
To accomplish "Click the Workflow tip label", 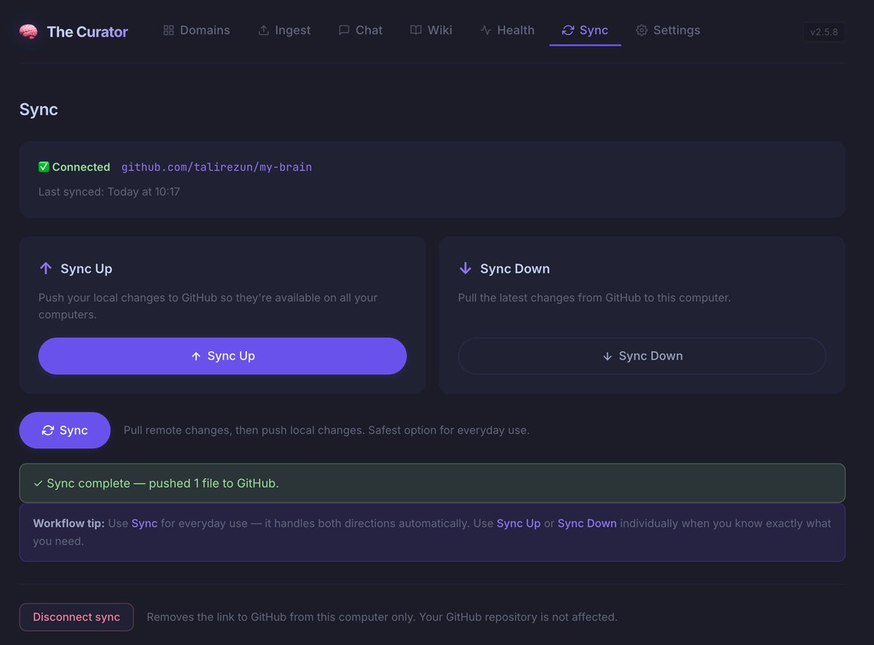I will (x=68, y=523).
